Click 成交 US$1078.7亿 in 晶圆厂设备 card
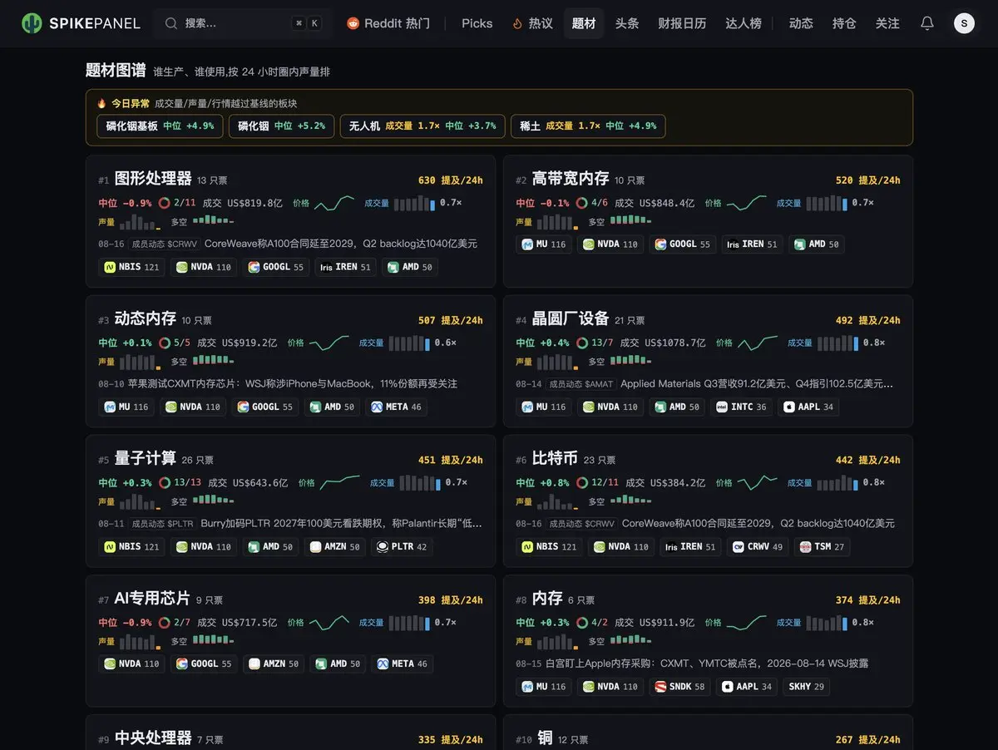Image resolution: width=998 pixels, height=750 pixels. [663, 343]
